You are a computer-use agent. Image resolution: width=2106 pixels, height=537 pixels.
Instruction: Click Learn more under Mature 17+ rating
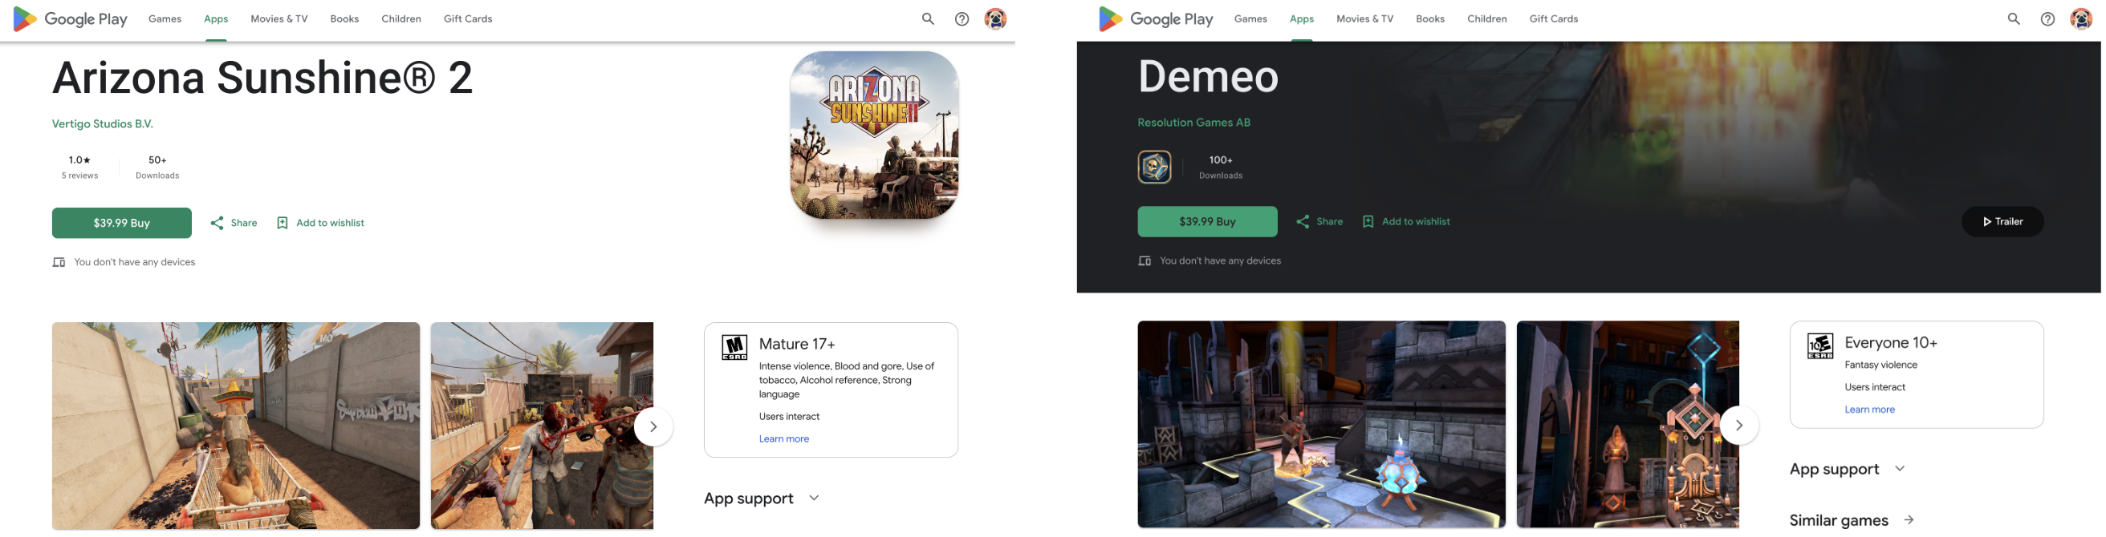coord(783,439)
